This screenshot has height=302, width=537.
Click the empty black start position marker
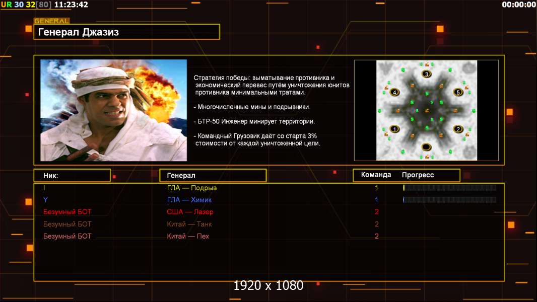(x=426, y=147)
